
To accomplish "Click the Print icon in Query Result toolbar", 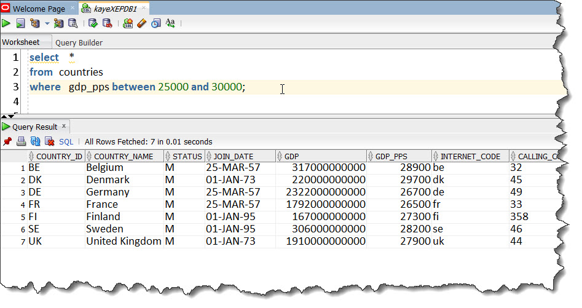I will (21, 141).
